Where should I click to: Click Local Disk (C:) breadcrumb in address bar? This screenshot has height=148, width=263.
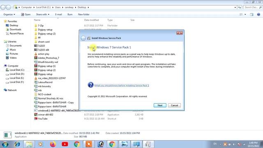click(43, 7)
